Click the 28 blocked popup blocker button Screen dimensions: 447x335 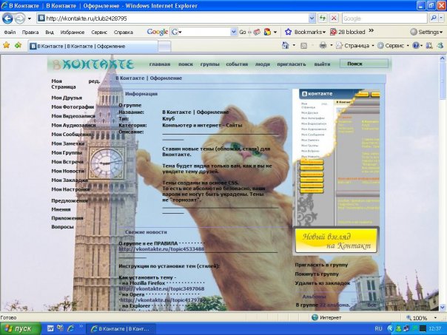347,32
